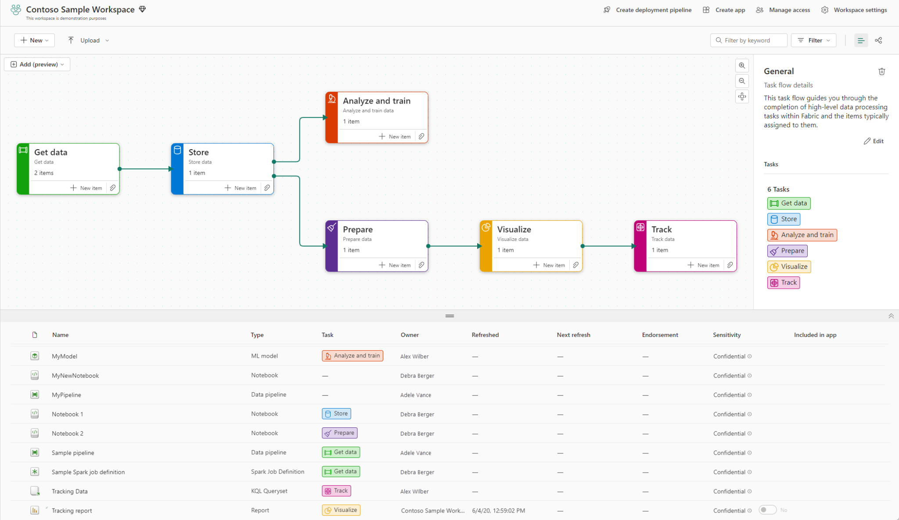This screenshot has height=520, width=899.
Task: Delete the task flow via trash icon
Action: 882,71
